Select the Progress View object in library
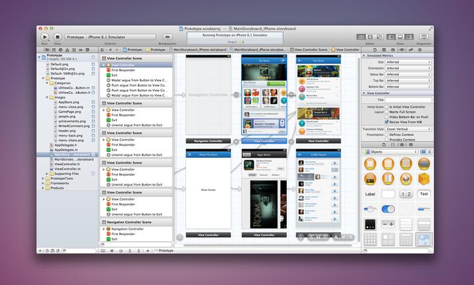This screenshot has width=474, height=285. (x=424, y=209)
